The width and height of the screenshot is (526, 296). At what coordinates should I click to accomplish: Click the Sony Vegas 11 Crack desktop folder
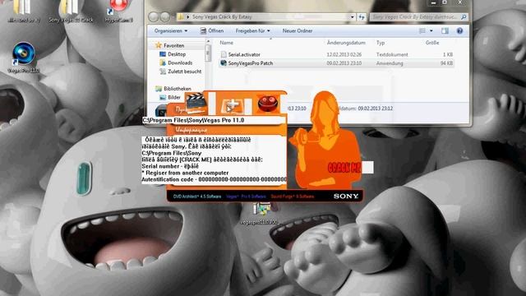71,12
